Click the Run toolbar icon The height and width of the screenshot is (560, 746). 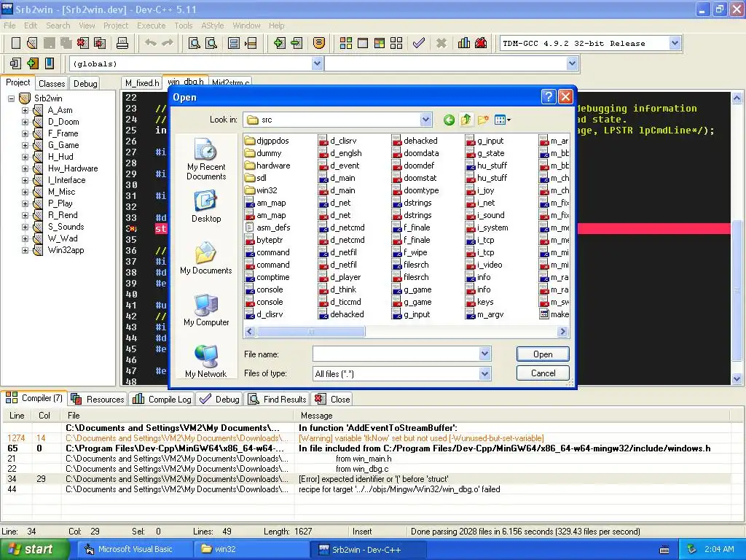[363, 43]
